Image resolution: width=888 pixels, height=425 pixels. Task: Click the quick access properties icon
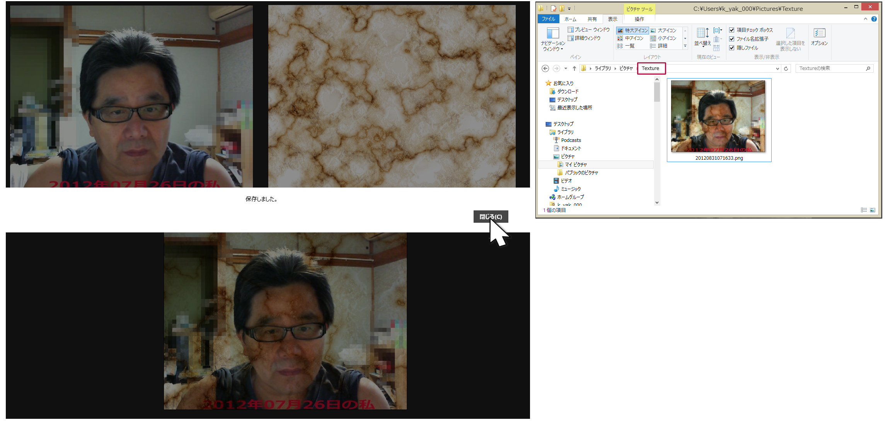click(x=554, y=9)
